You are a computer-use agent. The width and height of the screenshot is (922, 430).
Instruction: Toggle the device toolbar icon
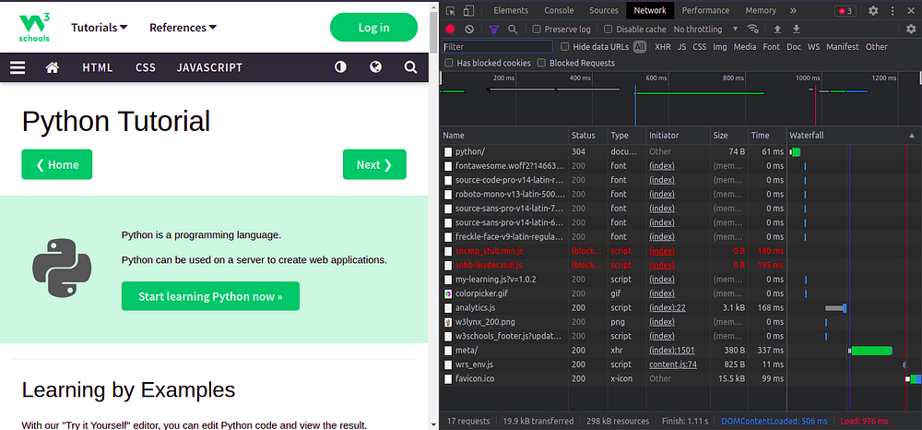468,10
